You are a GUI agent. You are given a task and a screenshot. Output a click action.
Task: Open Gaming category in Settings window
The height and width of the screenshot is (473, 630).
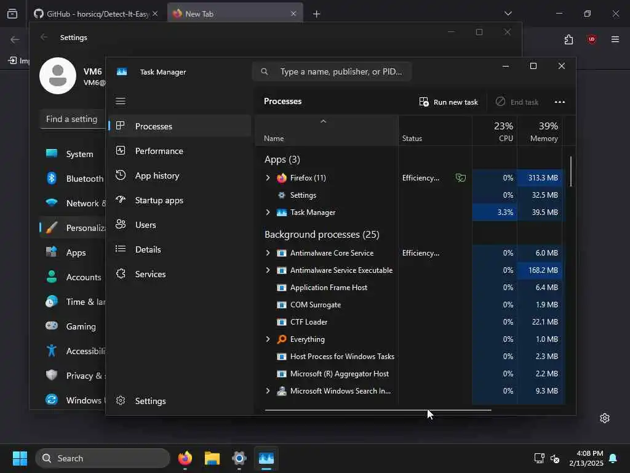(73, 326)
